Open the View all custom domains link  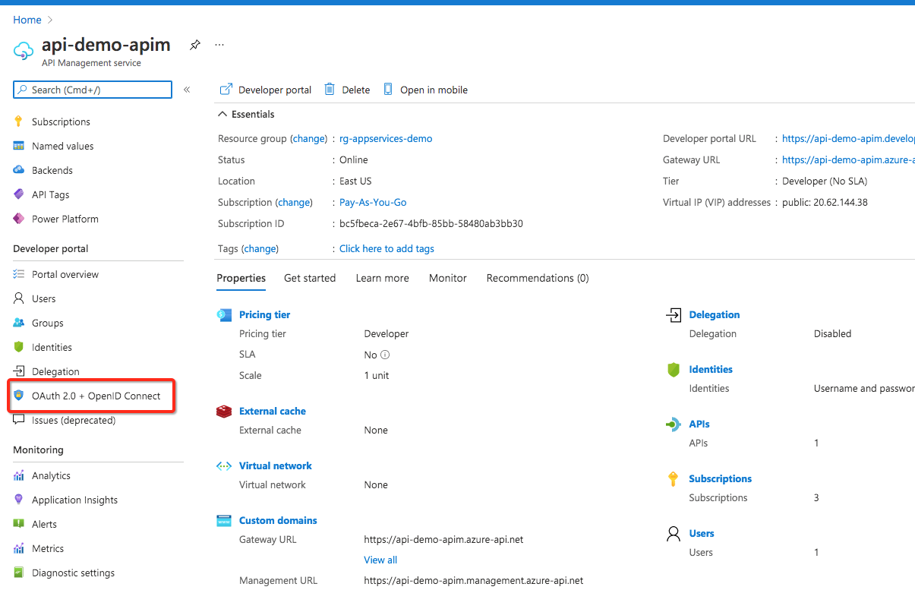(380, 560)
